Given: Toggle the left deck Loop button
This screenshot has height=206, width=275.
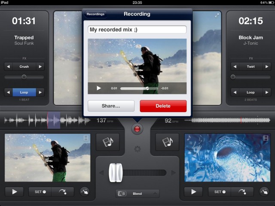Looking at the screenshot, I should point(24,92).
